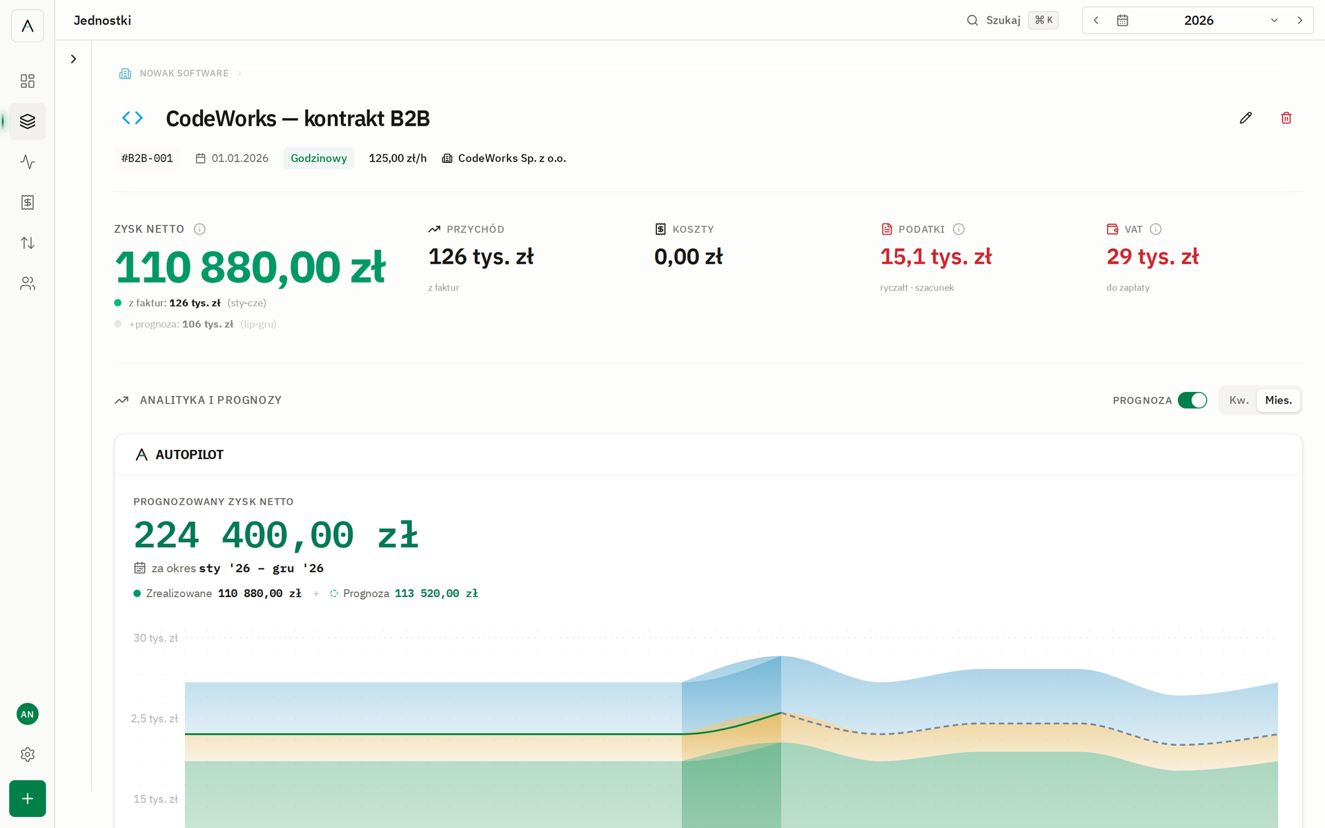Click the 110 880,00 zł net profit value
Viewport: 1325px width, 828px height.
(250, 267)
